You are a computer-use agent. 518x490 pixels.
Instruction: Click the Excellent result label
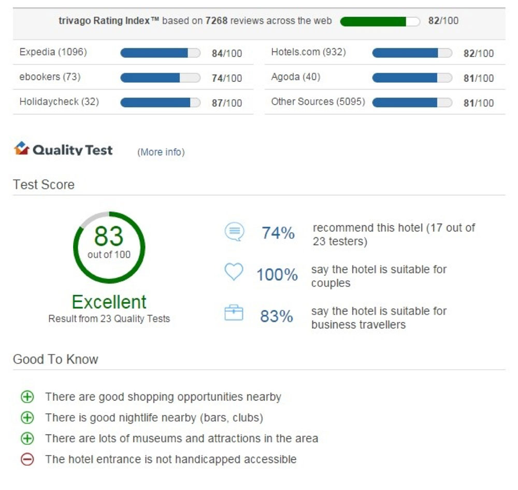pyautogui.click(x=109, y=302)
